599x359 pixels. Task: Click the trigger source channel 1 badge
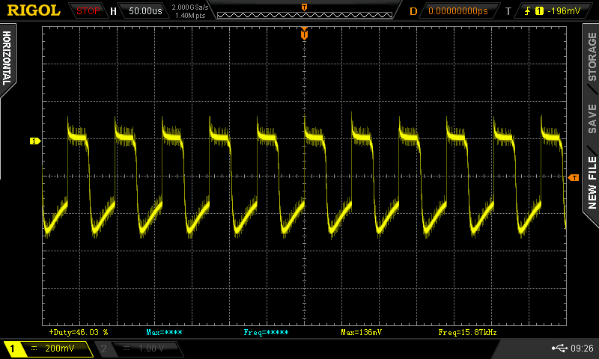(x=538, y=11)
